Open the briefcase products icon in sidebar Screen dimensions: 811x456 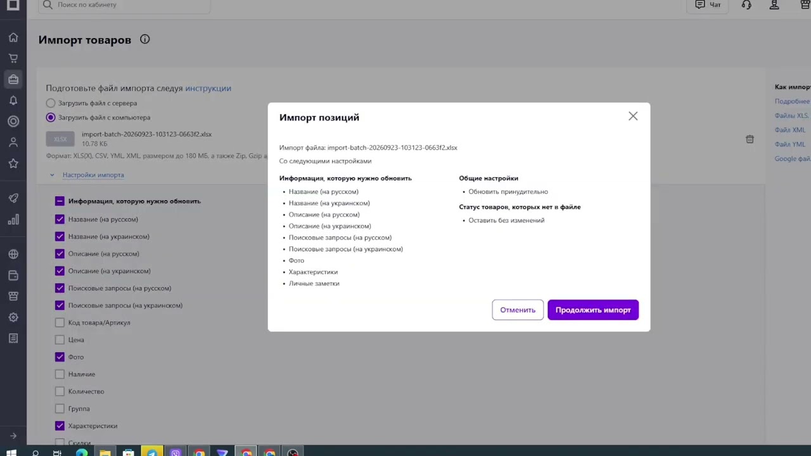pyautogui.click(x=13, y=79)
